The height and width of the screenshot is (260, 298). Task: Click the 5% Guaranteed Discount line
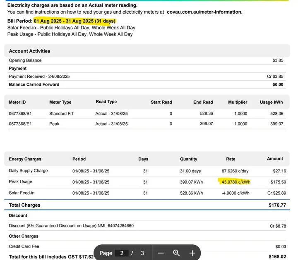point(71,226)
